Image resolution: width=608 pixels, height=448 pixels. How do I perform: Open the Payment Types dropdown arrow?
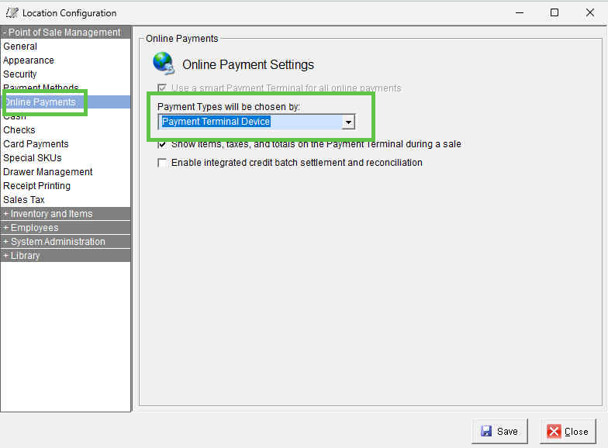coord(348,122)
